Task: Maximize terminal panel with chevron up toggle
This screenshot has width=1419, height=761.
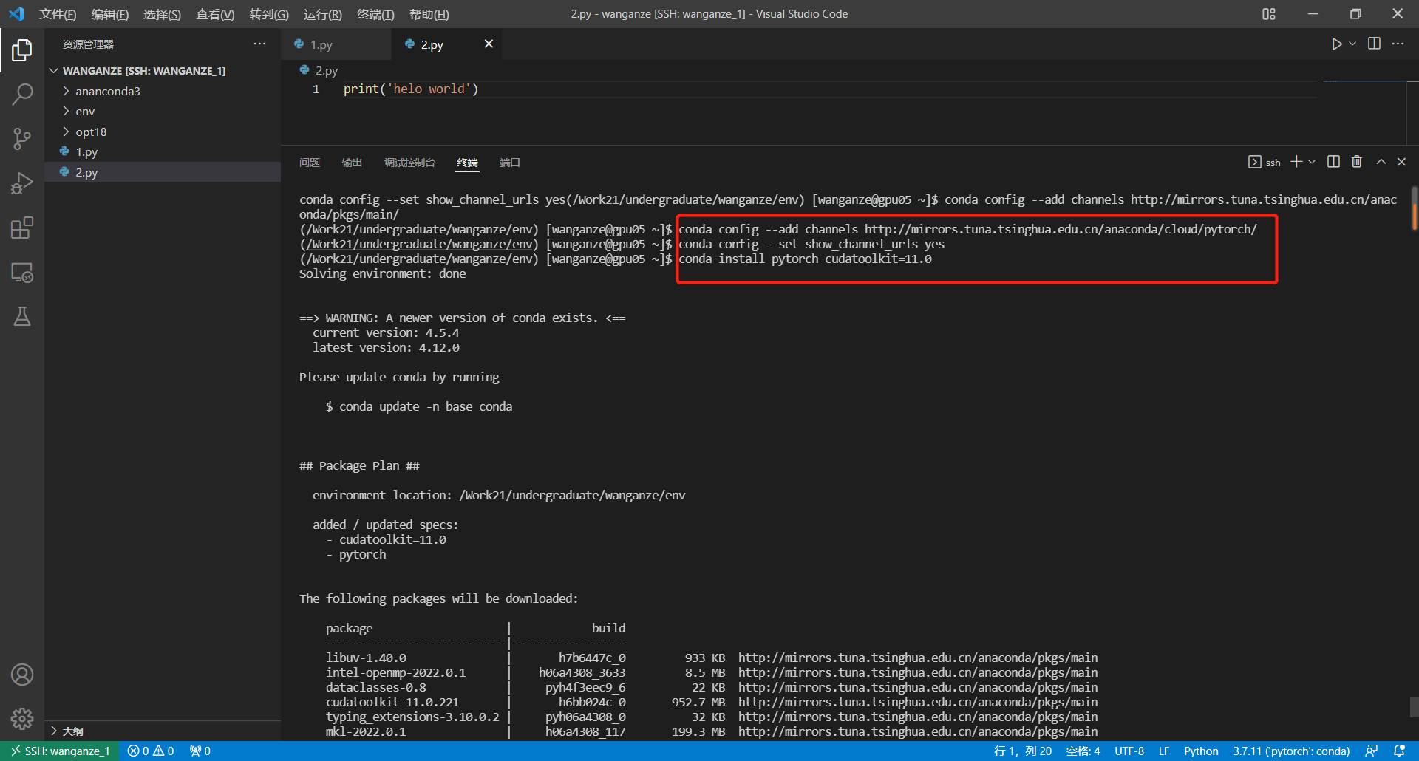Action: [x=1381, y=162]
